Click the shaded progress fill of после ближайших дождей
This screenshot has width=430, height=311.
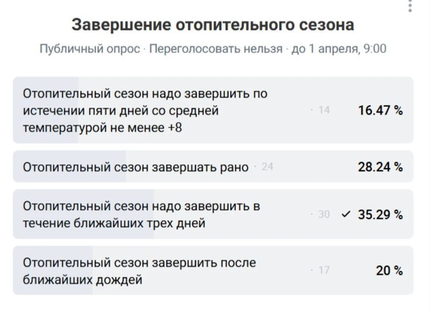(53, 287)
